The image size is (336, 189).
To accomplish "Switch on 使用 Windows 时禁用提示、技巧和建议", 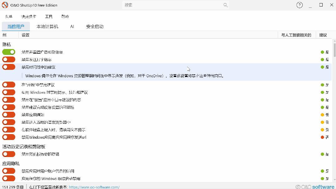I will click(x=9, y=92).
